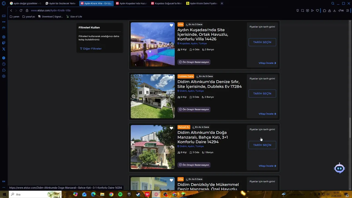Select the Aydın Kiralık Villa tab
The height and width of the screenshot is (198, 352).
[96, 4]
